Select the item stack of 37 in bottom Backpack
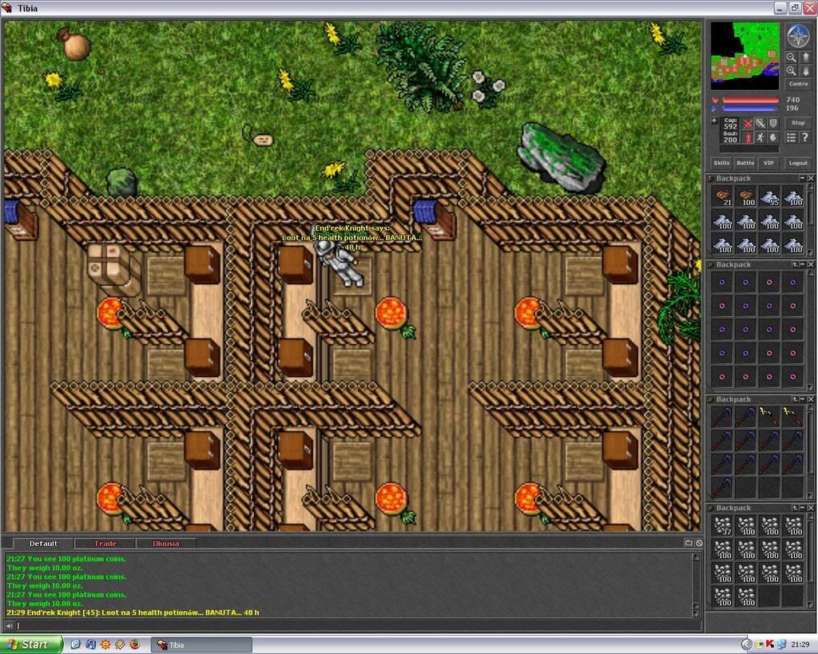Viewport: 818px width, 654px height. point(722,526)
